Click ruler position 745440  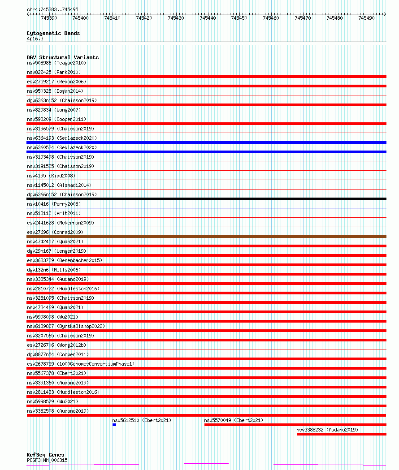pos(208,18)
